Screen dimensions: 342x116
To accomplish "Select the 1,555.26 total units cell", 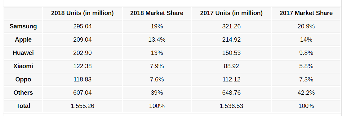I will (x=82, y=106).
